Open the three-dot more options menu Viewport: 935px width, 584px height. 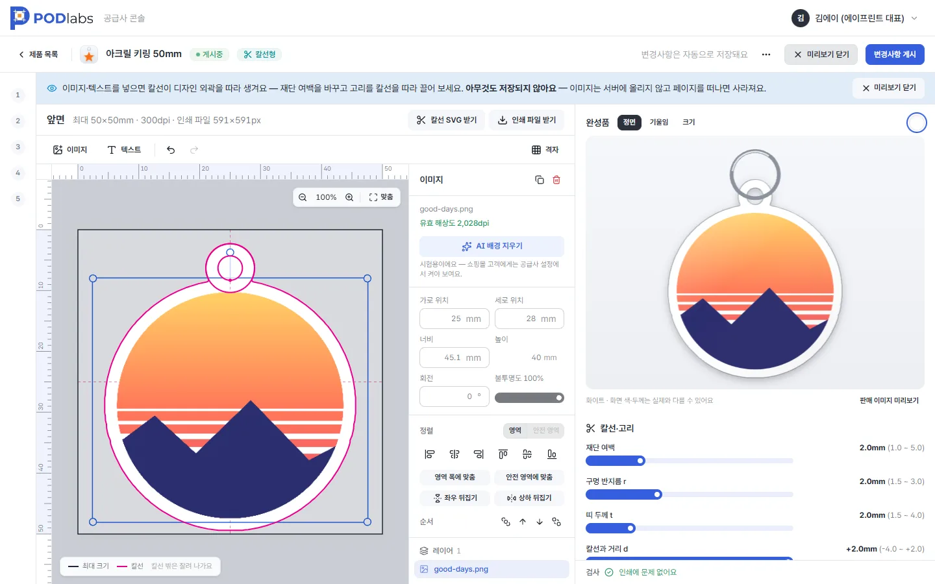click(x=766, y=55)
